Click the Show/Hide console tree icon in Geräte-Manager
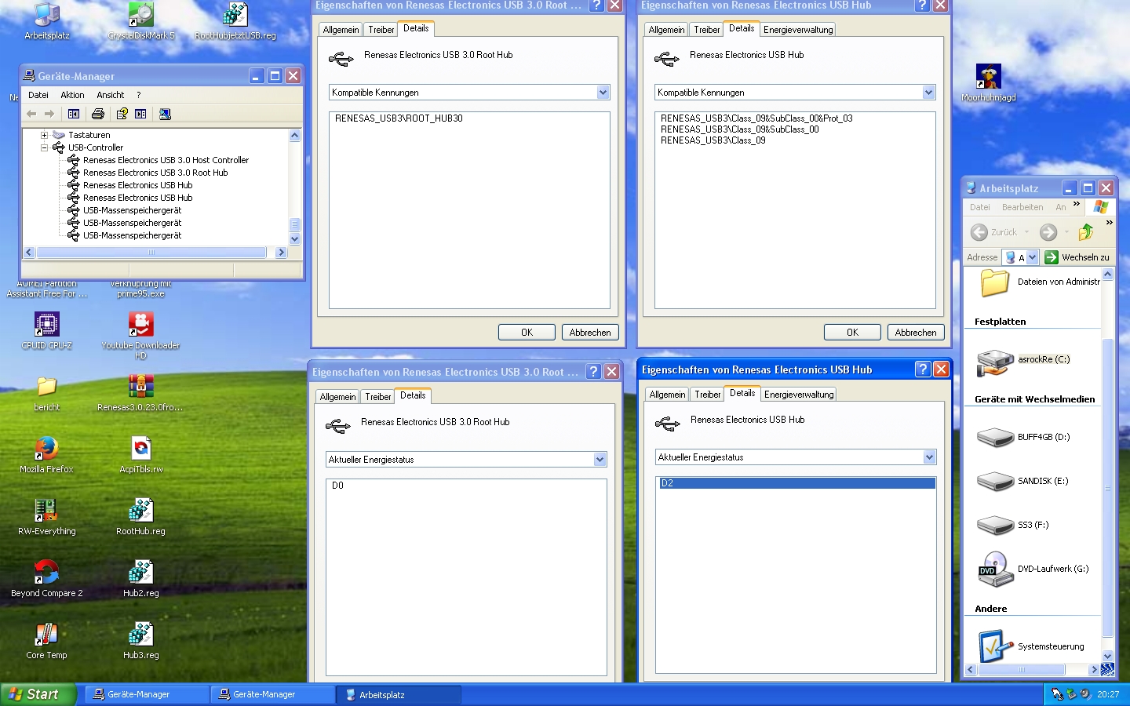Viewport: 1130px width, 706px height. pyautogui.click(x=74, y=114)
